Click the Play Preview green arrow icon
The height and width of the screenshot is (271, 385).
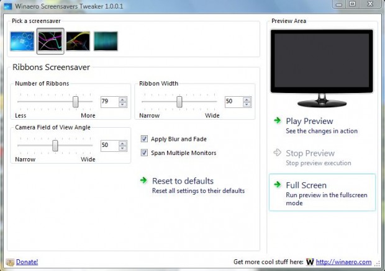click(277, 121)
